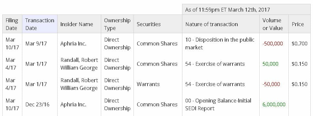Screen dimensions: 313x116
Task: Select the 6,000,000 opening balance value
Action: [274, 104]
